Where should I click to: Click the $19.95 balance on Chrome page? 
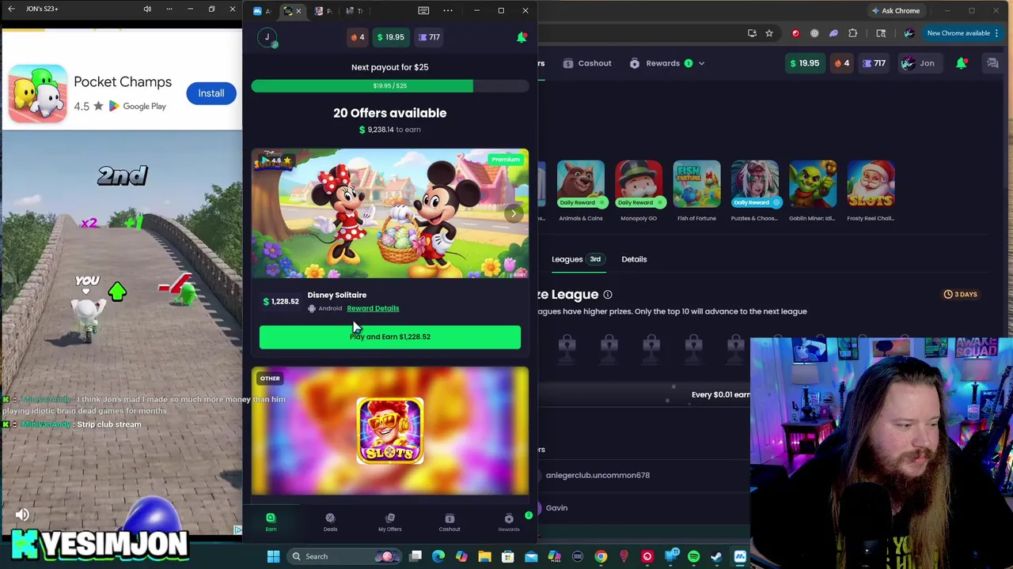(x=804, y=63)
